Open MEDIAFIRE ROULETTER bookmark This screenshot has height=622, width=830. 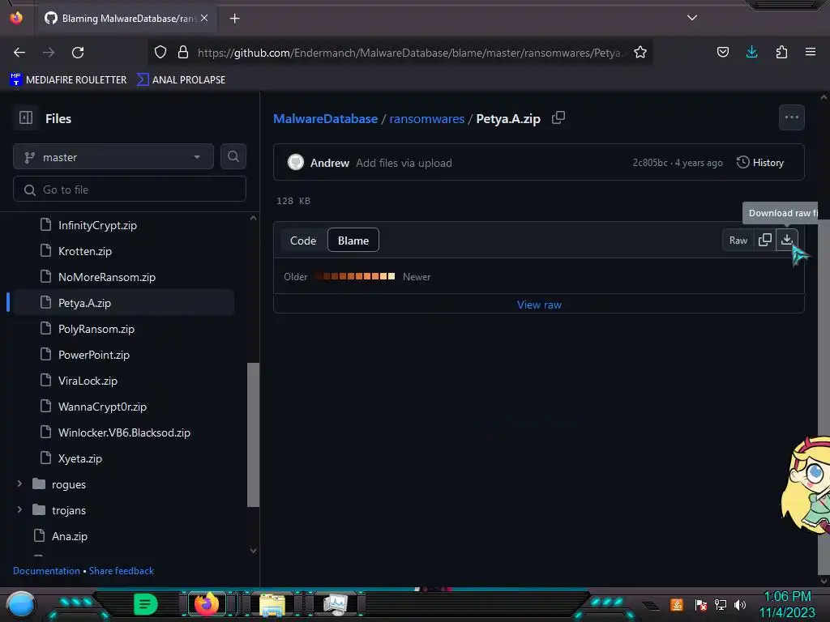click(68, 80)
